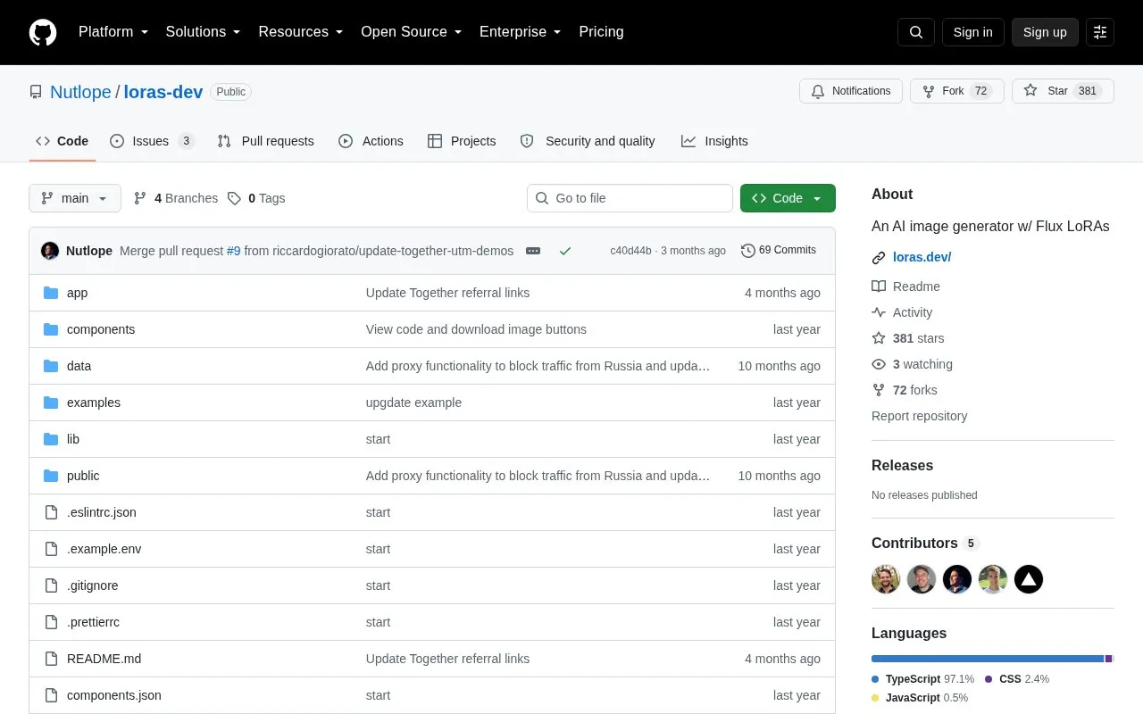The height and width of the screenshot is (714, 1143).
Task: Switch to the Insights tab
Action: tap(714, 141)
